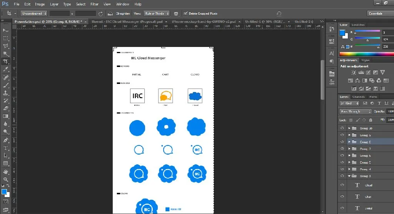Select the Rectangle shape tool
This screenshot has height=214, width=394.
[x=5, y=164]
